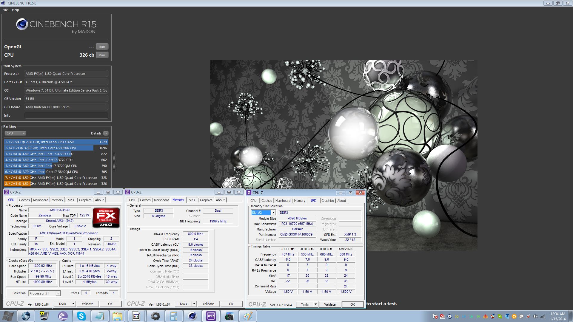Click OK in the left CPU-Z window
Viewport: 573px width, 322px height.
(110, 304)
